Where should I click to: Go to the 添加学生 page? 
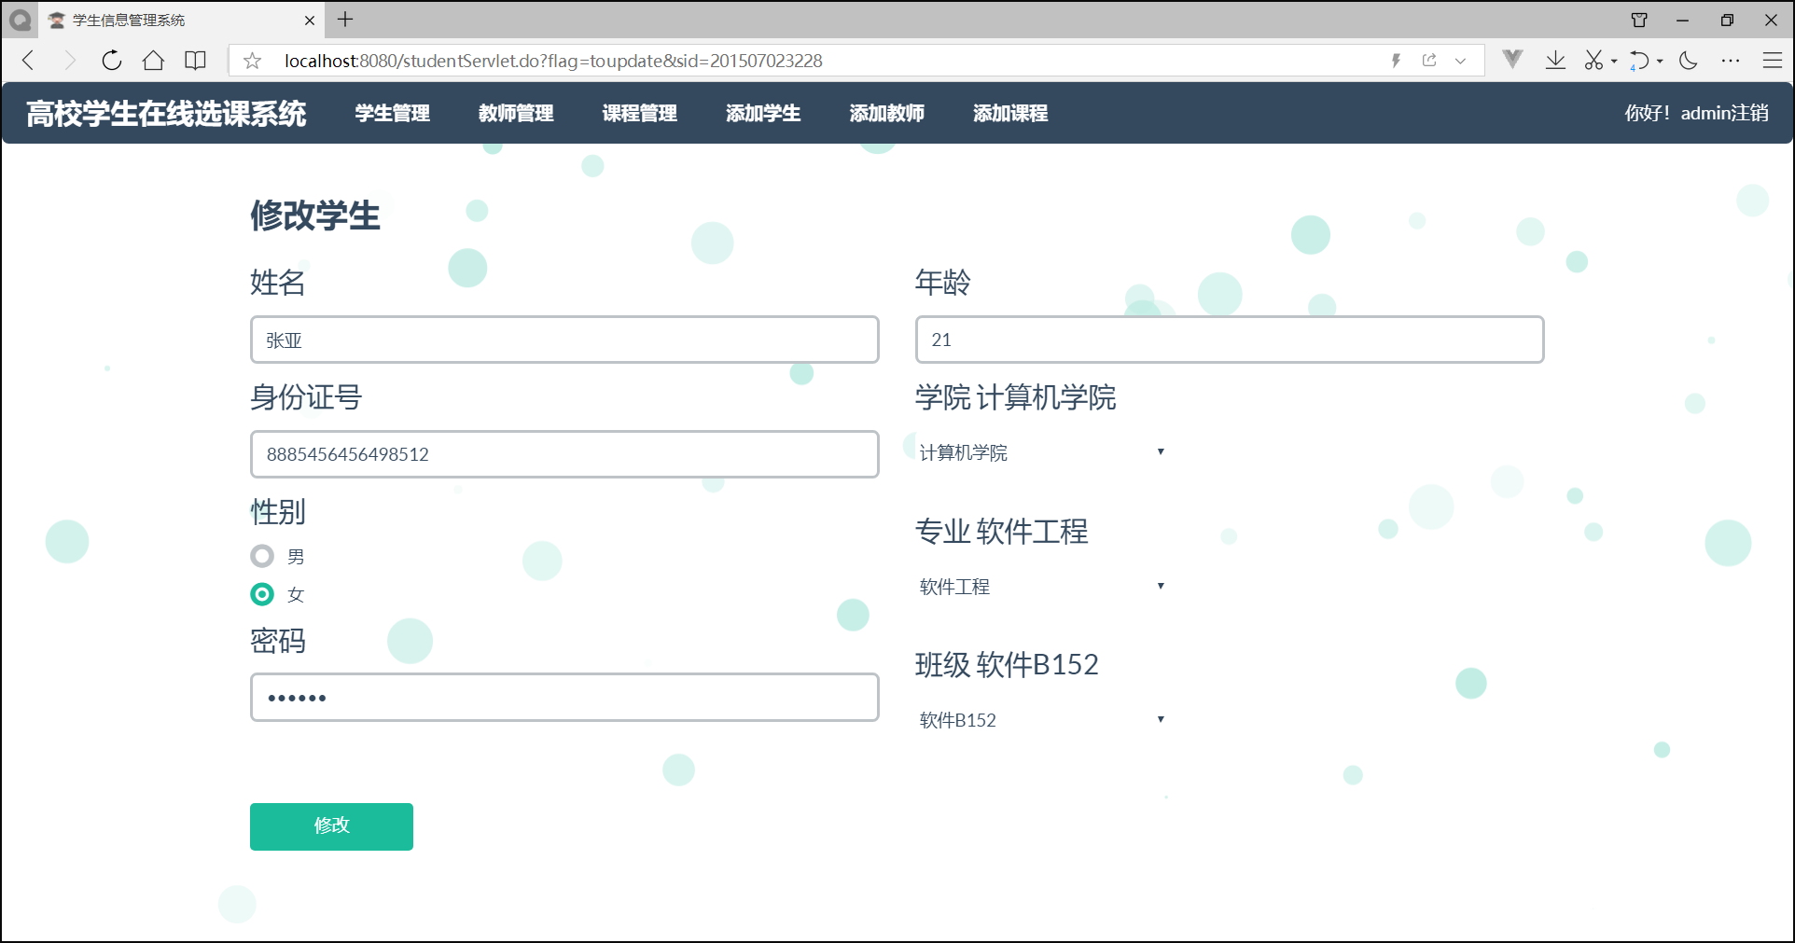coord(763,113)
